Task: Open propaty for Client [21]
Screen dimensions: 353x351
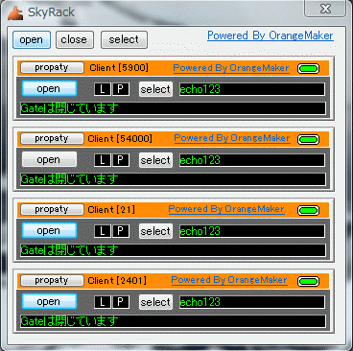Action: click(x=52, y=209)
